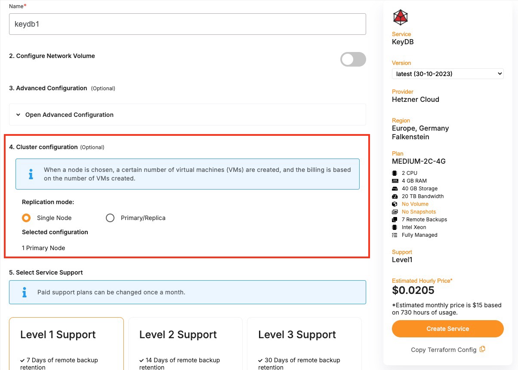The width and height of the screenshot is (518, 370).
Task: Click the KeyDB red logo icon
Action: 400,17
